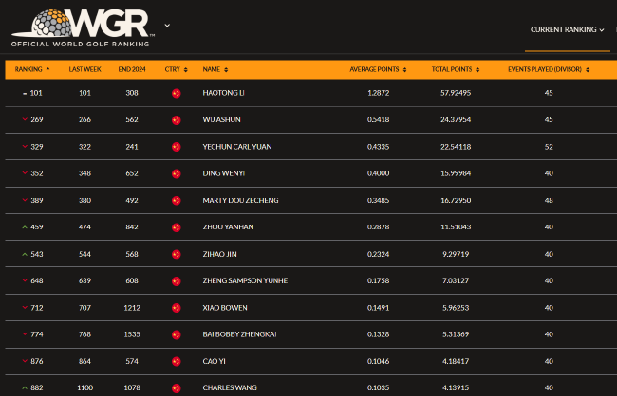The image size is (617, 396).
Task: Select the Bai Bobby Zhengkai name
Action: pos(239,334)
